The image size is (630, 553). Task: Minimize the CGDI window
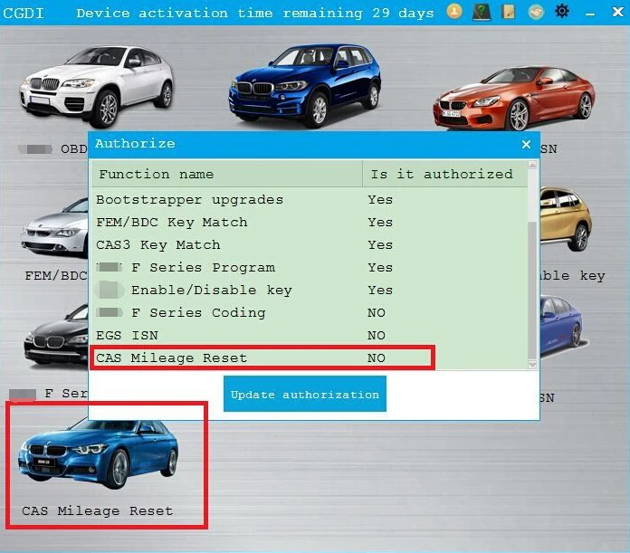coord(590,14)
